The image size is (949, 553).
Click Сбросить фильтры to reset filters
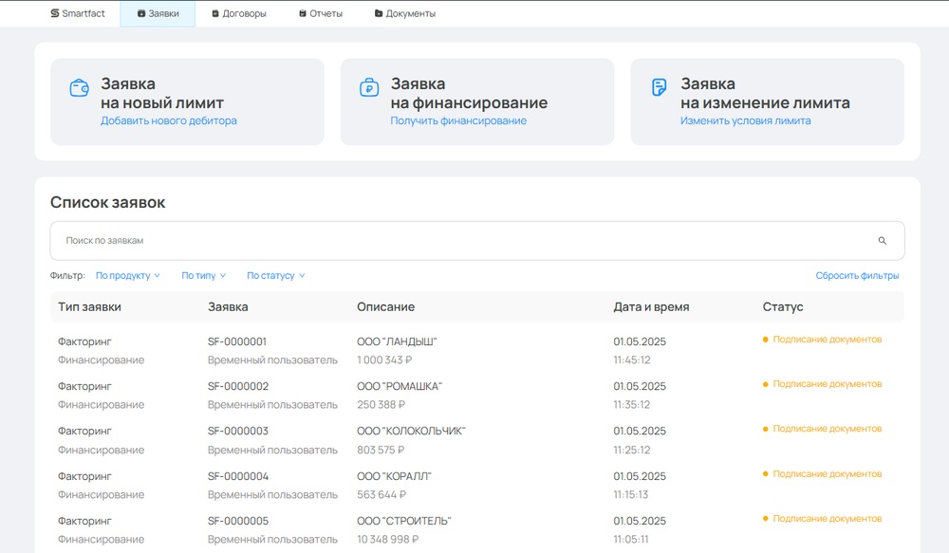pos(857,274)
